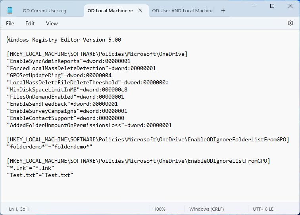Click the UTF-16 LE encoding indicator
300x215 pixels.
click(263, 209)
